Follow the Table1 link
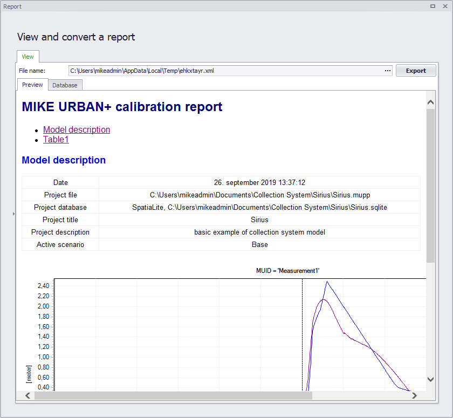 click(x=56, y=140)
